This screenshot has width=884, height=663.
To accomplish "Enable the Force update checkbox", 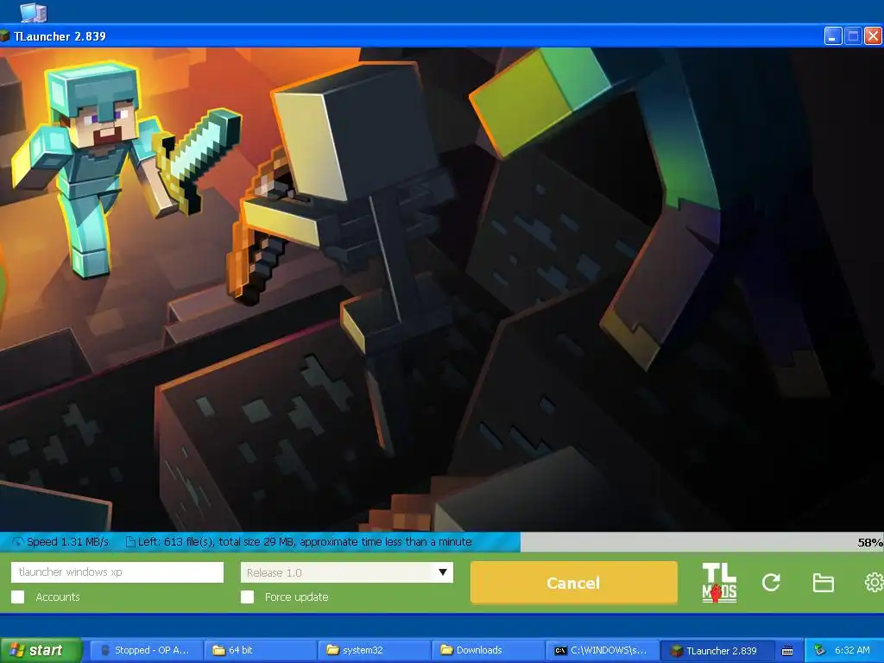I will coord(248,597).
